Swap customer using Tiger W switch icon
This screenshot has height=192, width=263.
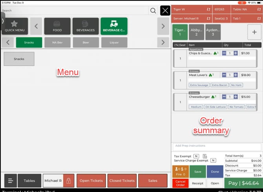209,9
